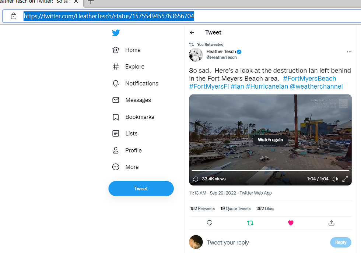Open Messages in the sidebar
The height and width of the screenshot is (253, 361).
pos(132,100)
